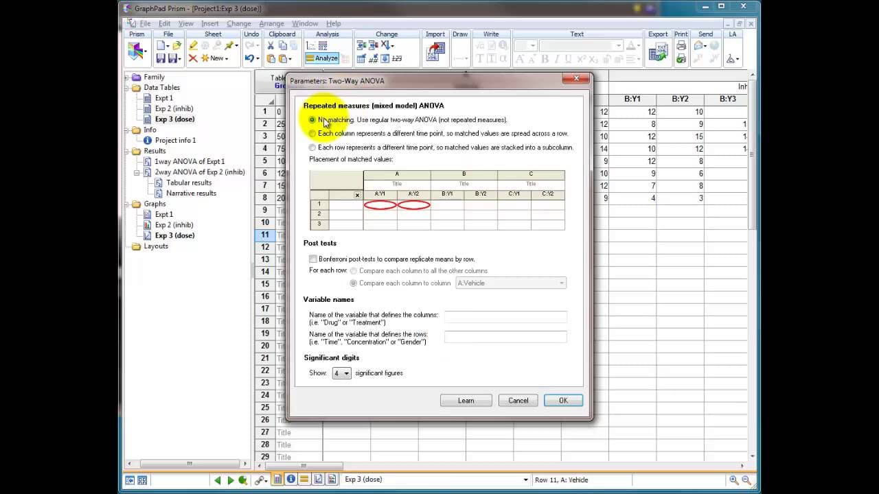Screen dimensions: 879x494
Task: Click the zoom out magnifier icon
Action: (746, 480)
